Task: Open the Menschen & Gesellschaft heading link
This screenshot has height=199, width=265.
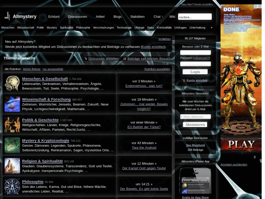Action: (x=45, y=79)
